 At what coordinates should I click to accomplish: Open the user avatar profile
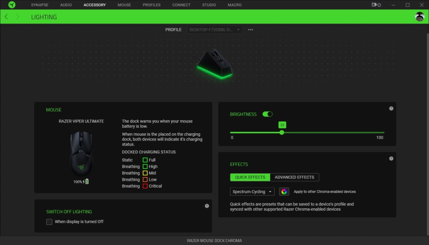click(x=420, y=17)
